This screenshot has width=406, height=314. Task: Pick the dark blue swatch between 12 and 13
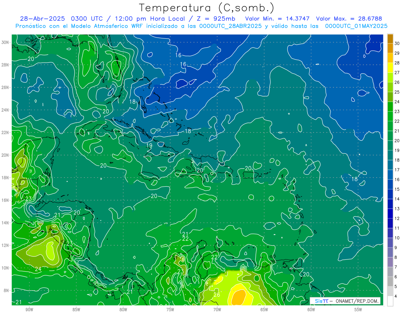click(x=390, y=214)
